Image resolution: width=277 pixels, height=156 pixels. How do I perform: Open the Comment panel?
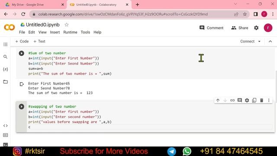[x=211, y=28]
